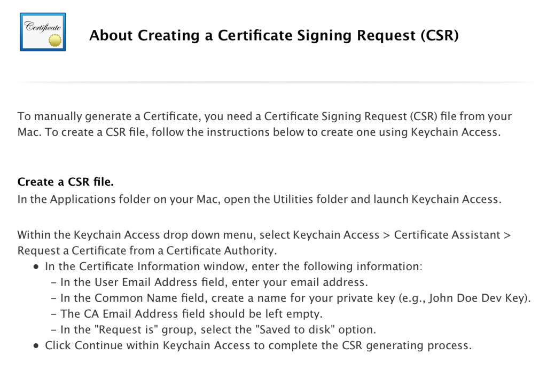Click the "In the Certificate Information window" line
The width and height of the screenshot is (547, 370).
pos(233,266)
